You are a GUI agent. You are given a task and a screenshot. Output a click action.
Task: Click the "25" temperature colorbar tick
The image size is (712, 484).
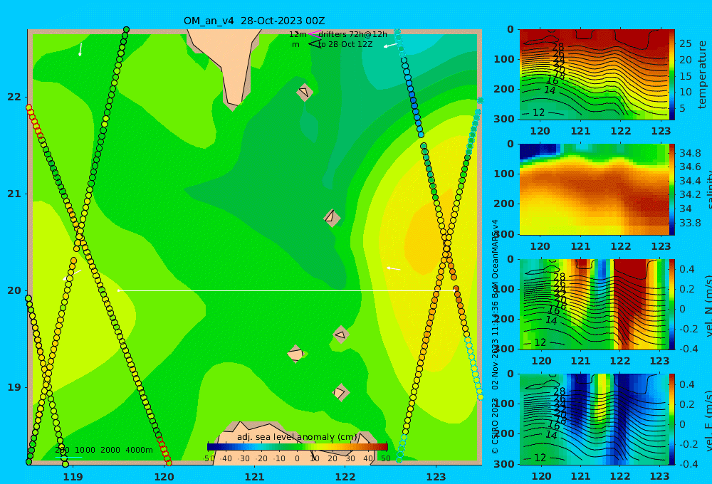685,43
